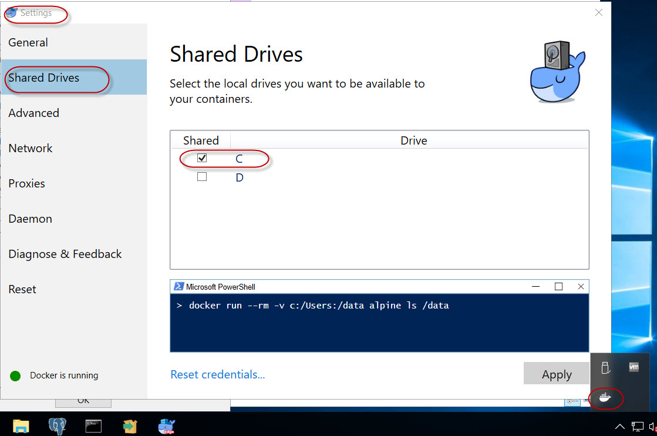Expand the hidden tray icons chevron

pos(619,426)
